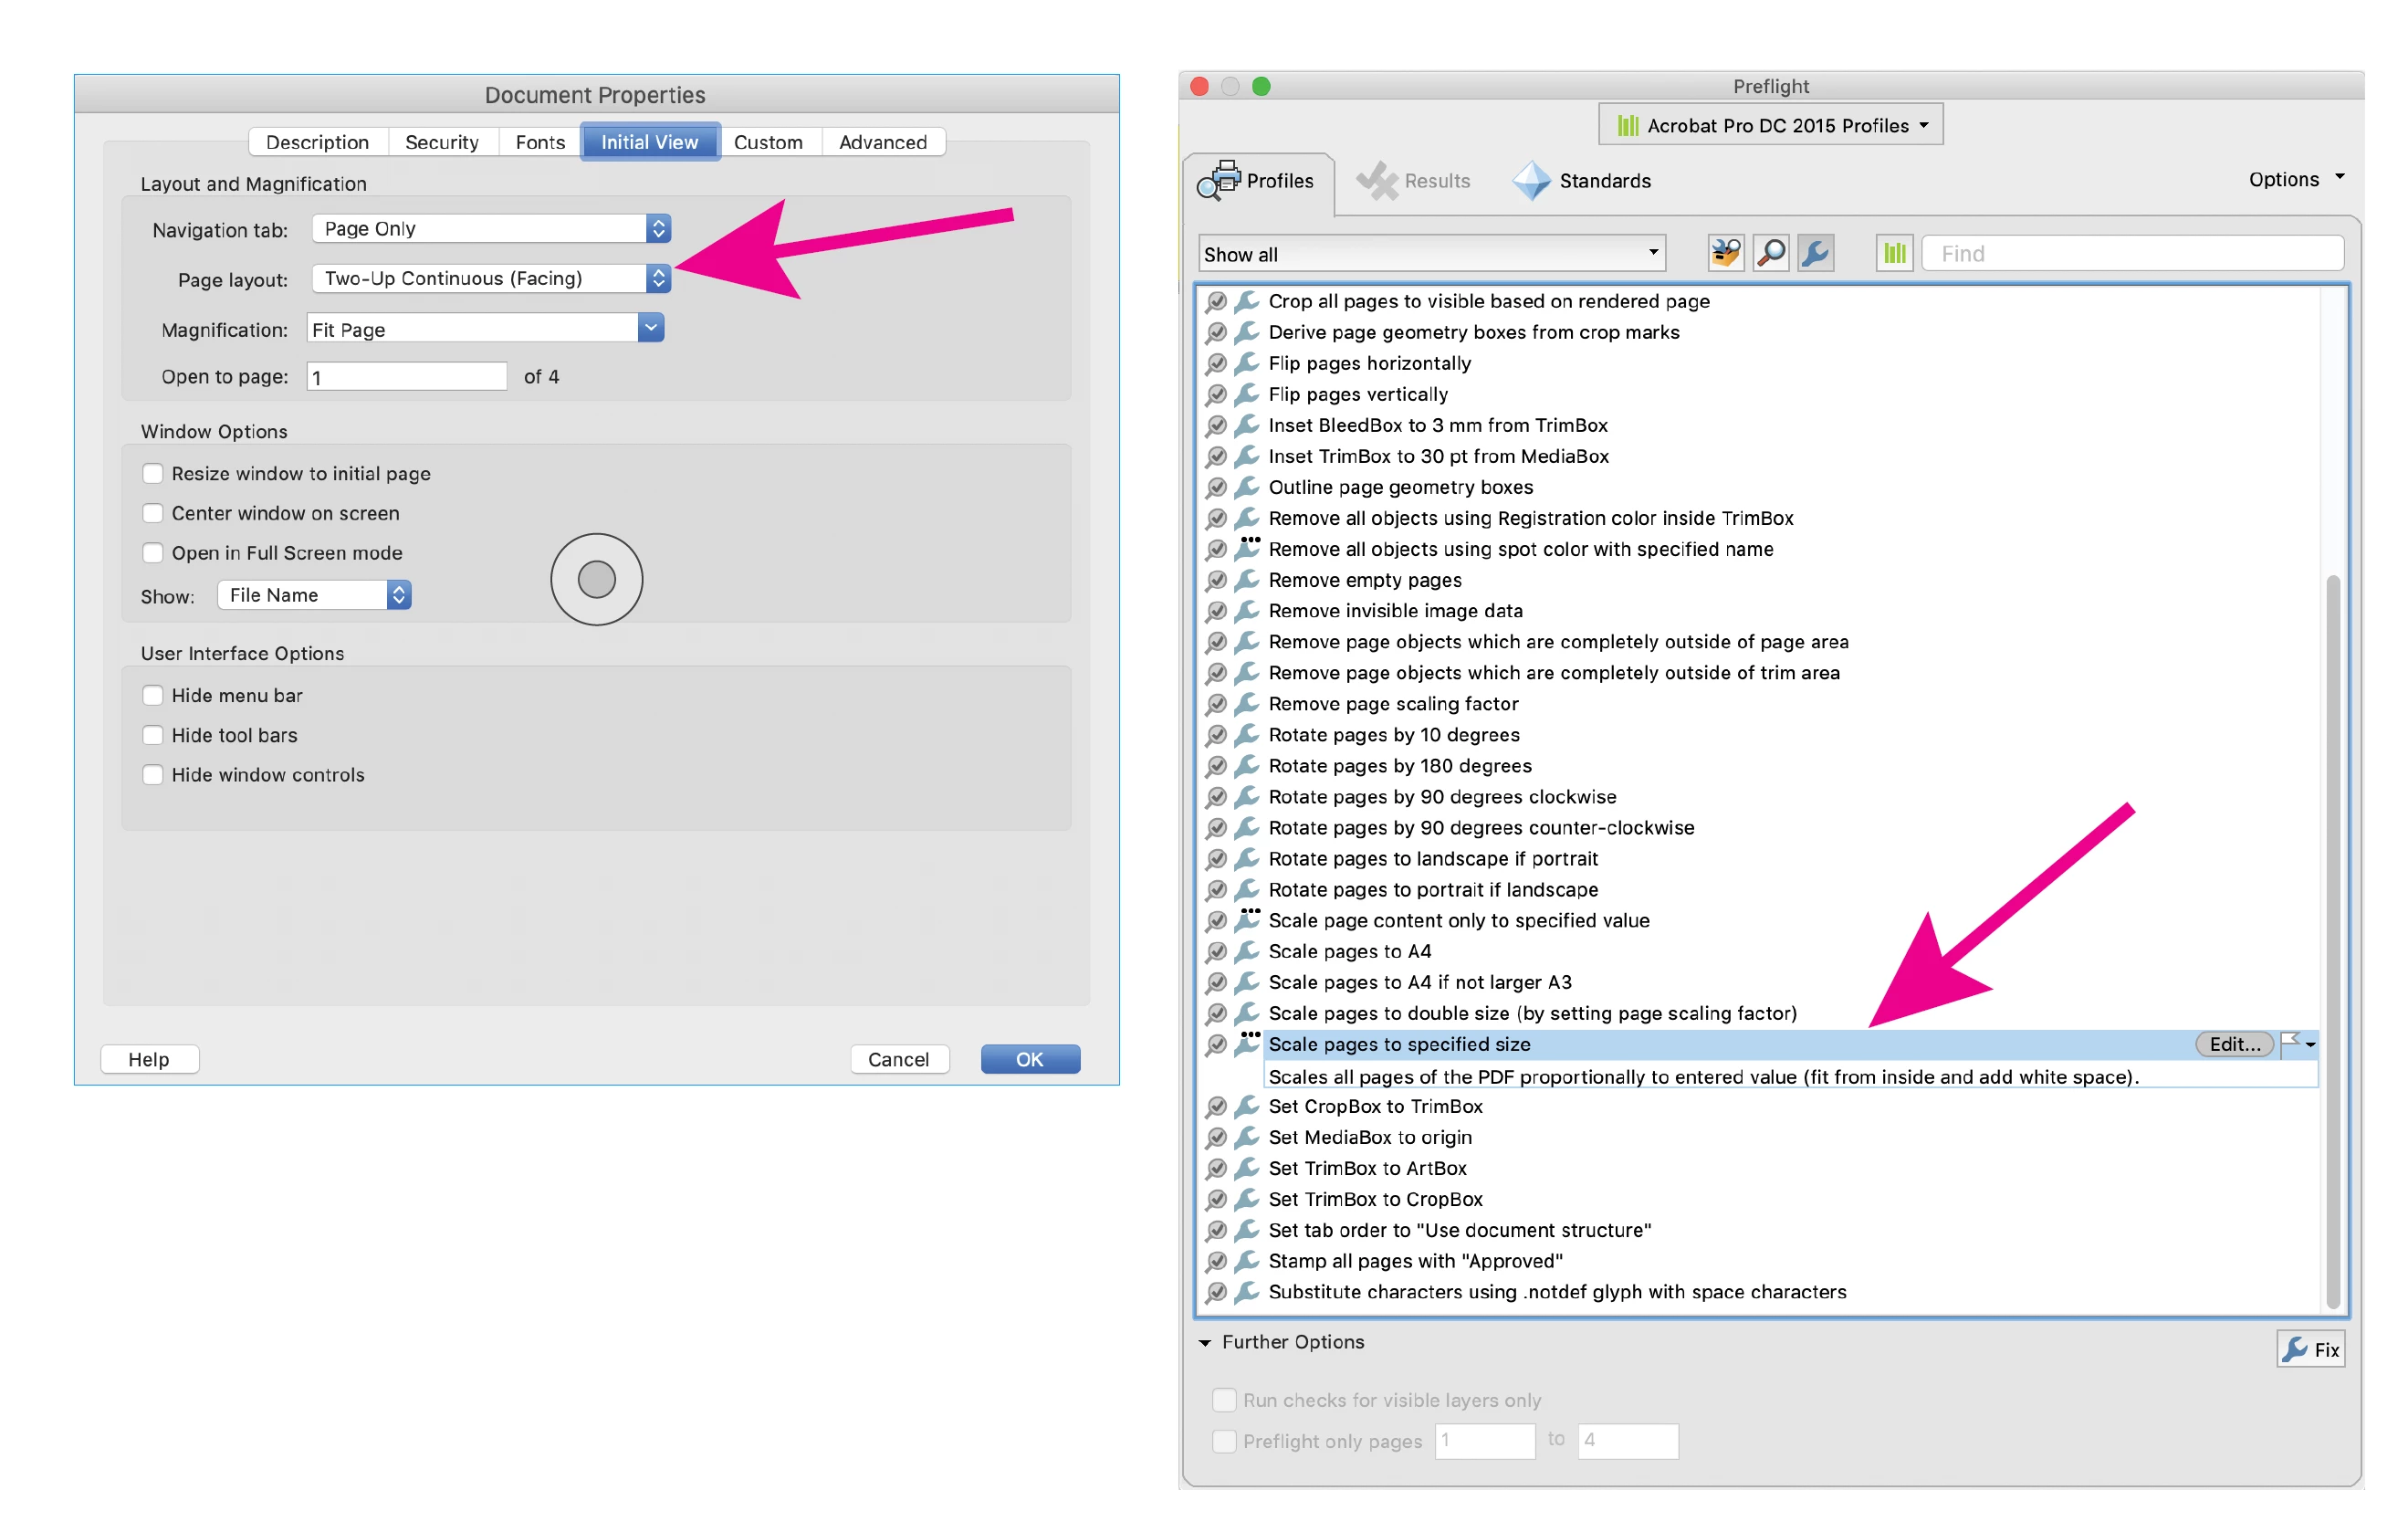Enable Resize window to initial page
The height and width of the screenshot is (1532, 2408).
(153, 473)
